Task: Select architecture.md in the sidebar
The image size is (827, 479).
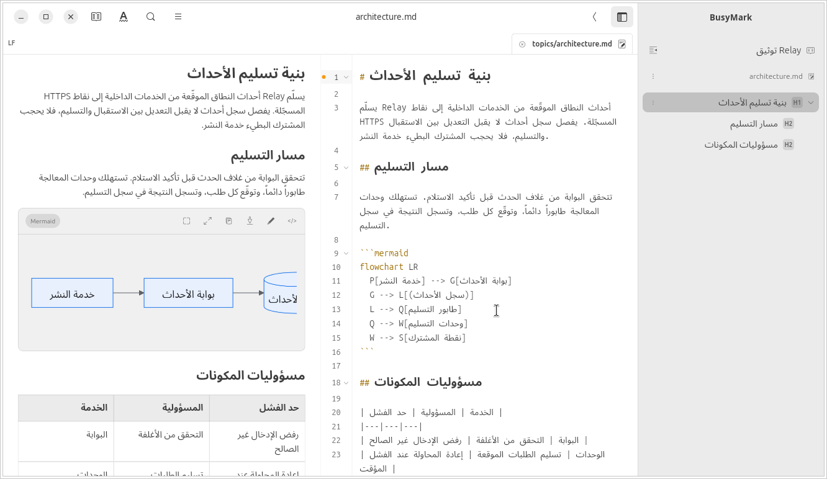Action: click(x=775, y=76)
